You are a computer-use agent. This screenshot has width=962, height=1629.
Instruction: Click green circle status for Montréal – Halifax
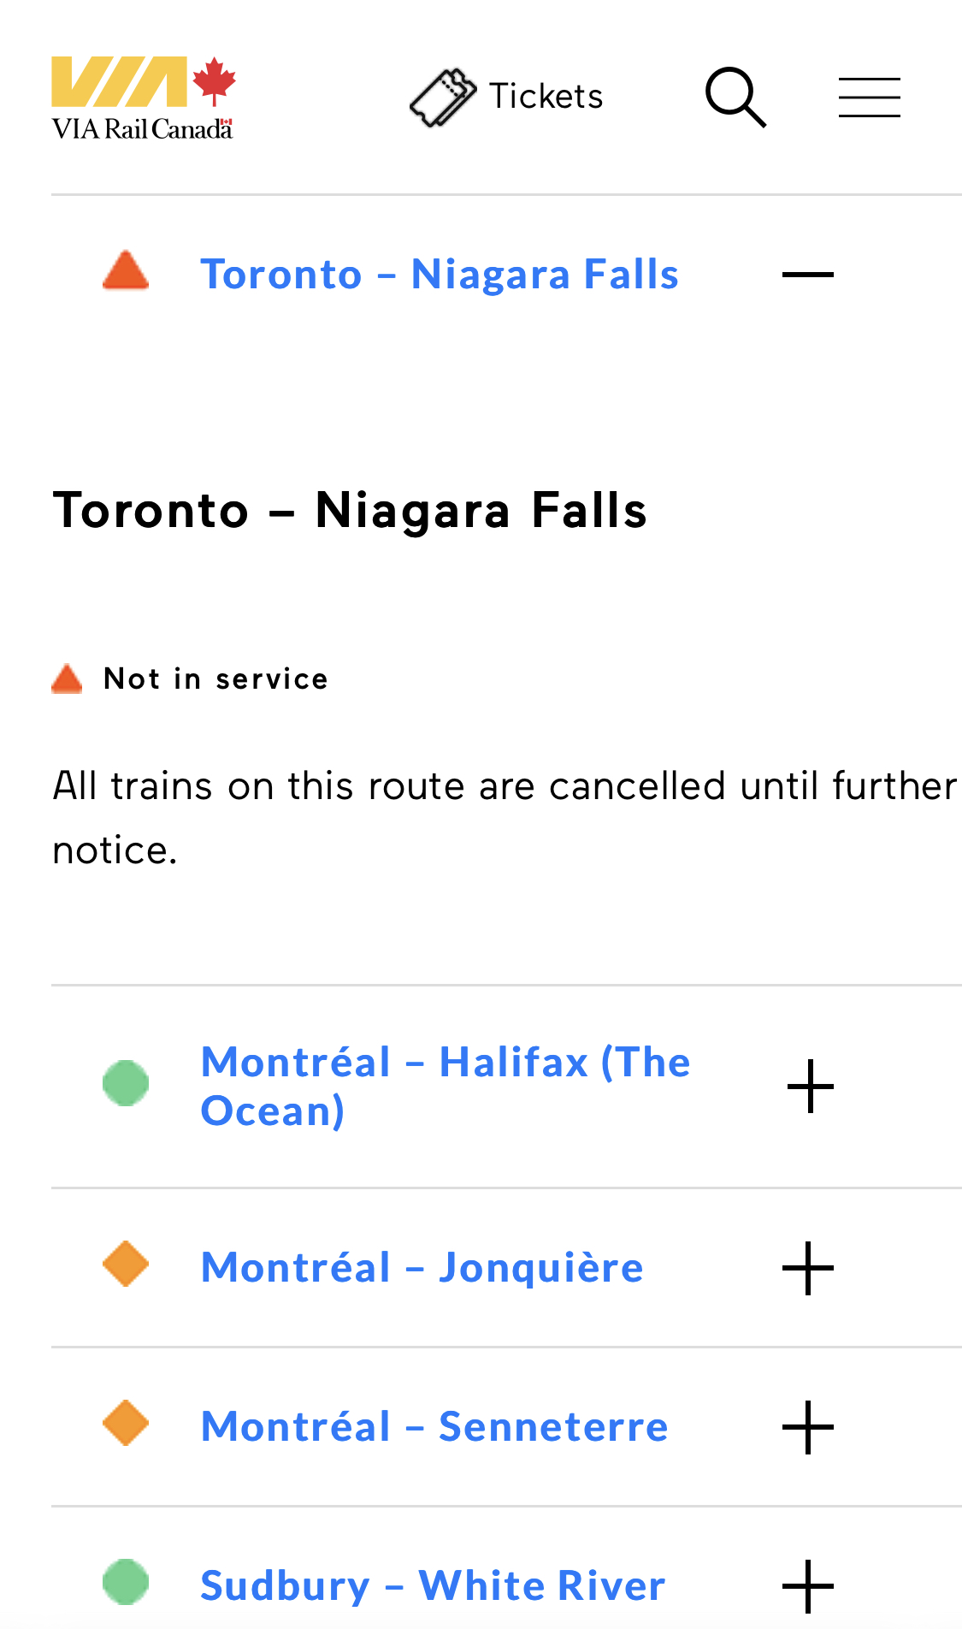(x=126, y=1083)
